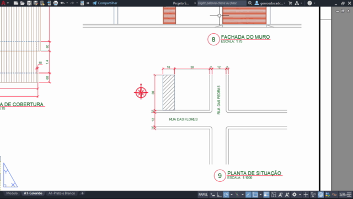Viewport: 353px width, 199px height.
Task: Open the undo history dropdown arrow
Action: [67, 3]
